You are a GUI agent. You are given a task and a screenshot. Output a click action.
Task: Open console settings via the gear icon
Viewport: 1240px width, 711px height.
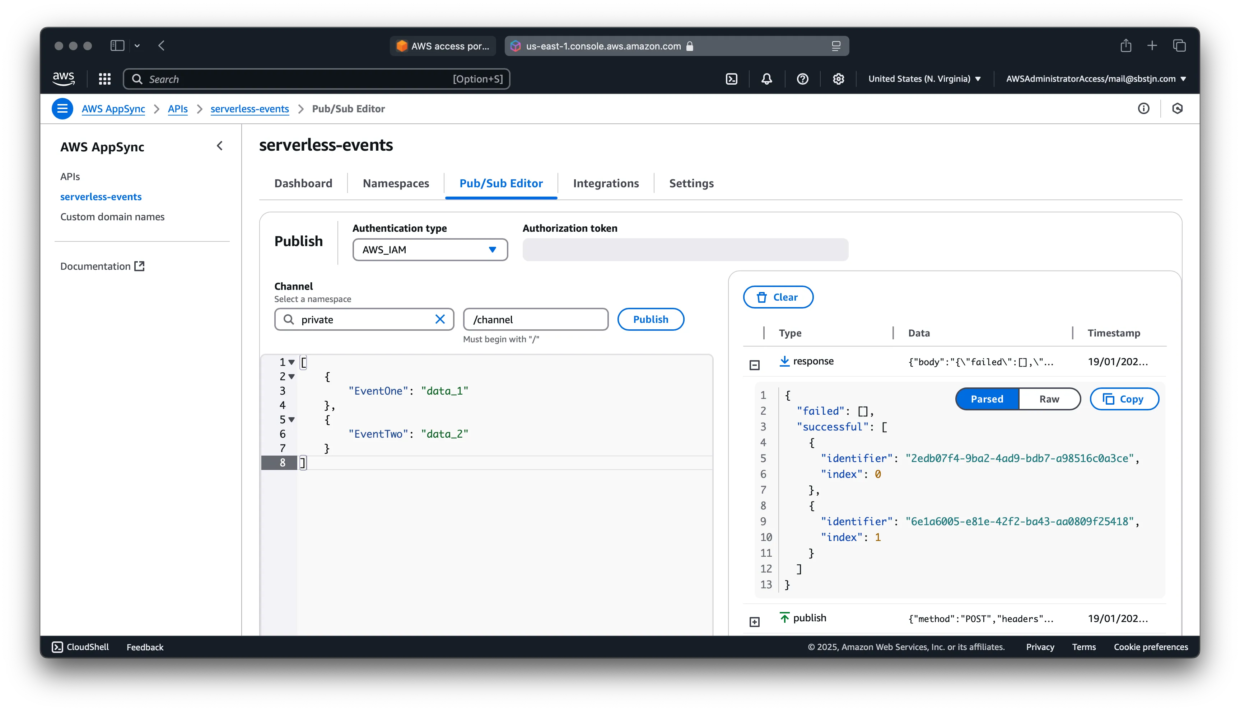click(838, 79)
